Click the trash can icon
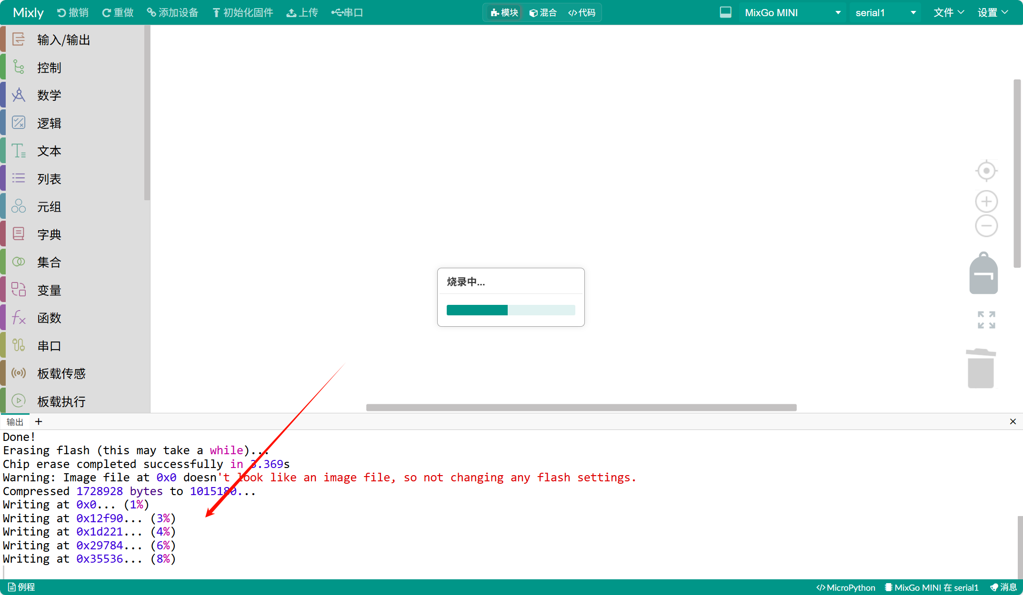Screen dimensions: 1023x595 [981, 369]
